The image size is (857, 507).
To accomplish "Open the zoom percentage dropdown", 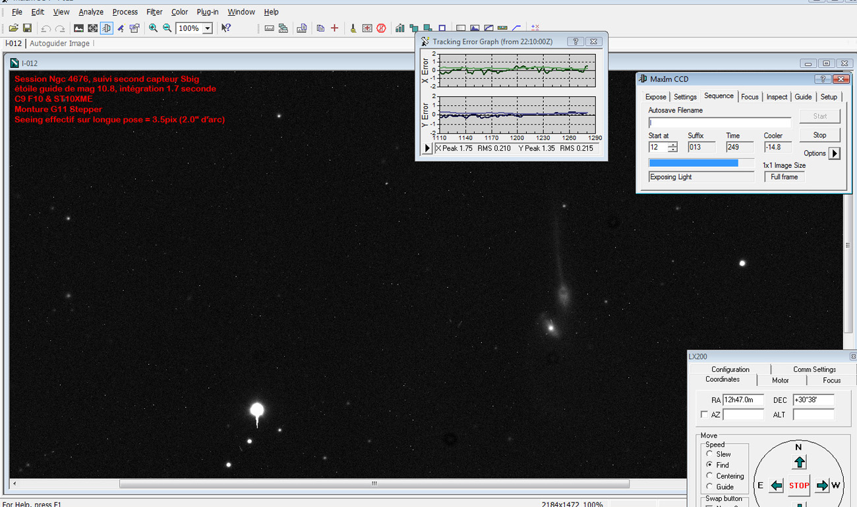I will pos(207,28).
